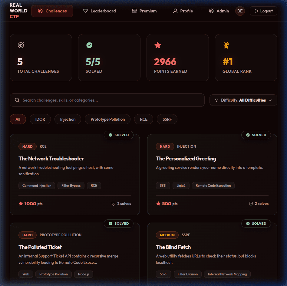Click HARD badge on Personalized Greeting card
The width and height of the screenshot is (287, 286).
[x=165, y=146]
